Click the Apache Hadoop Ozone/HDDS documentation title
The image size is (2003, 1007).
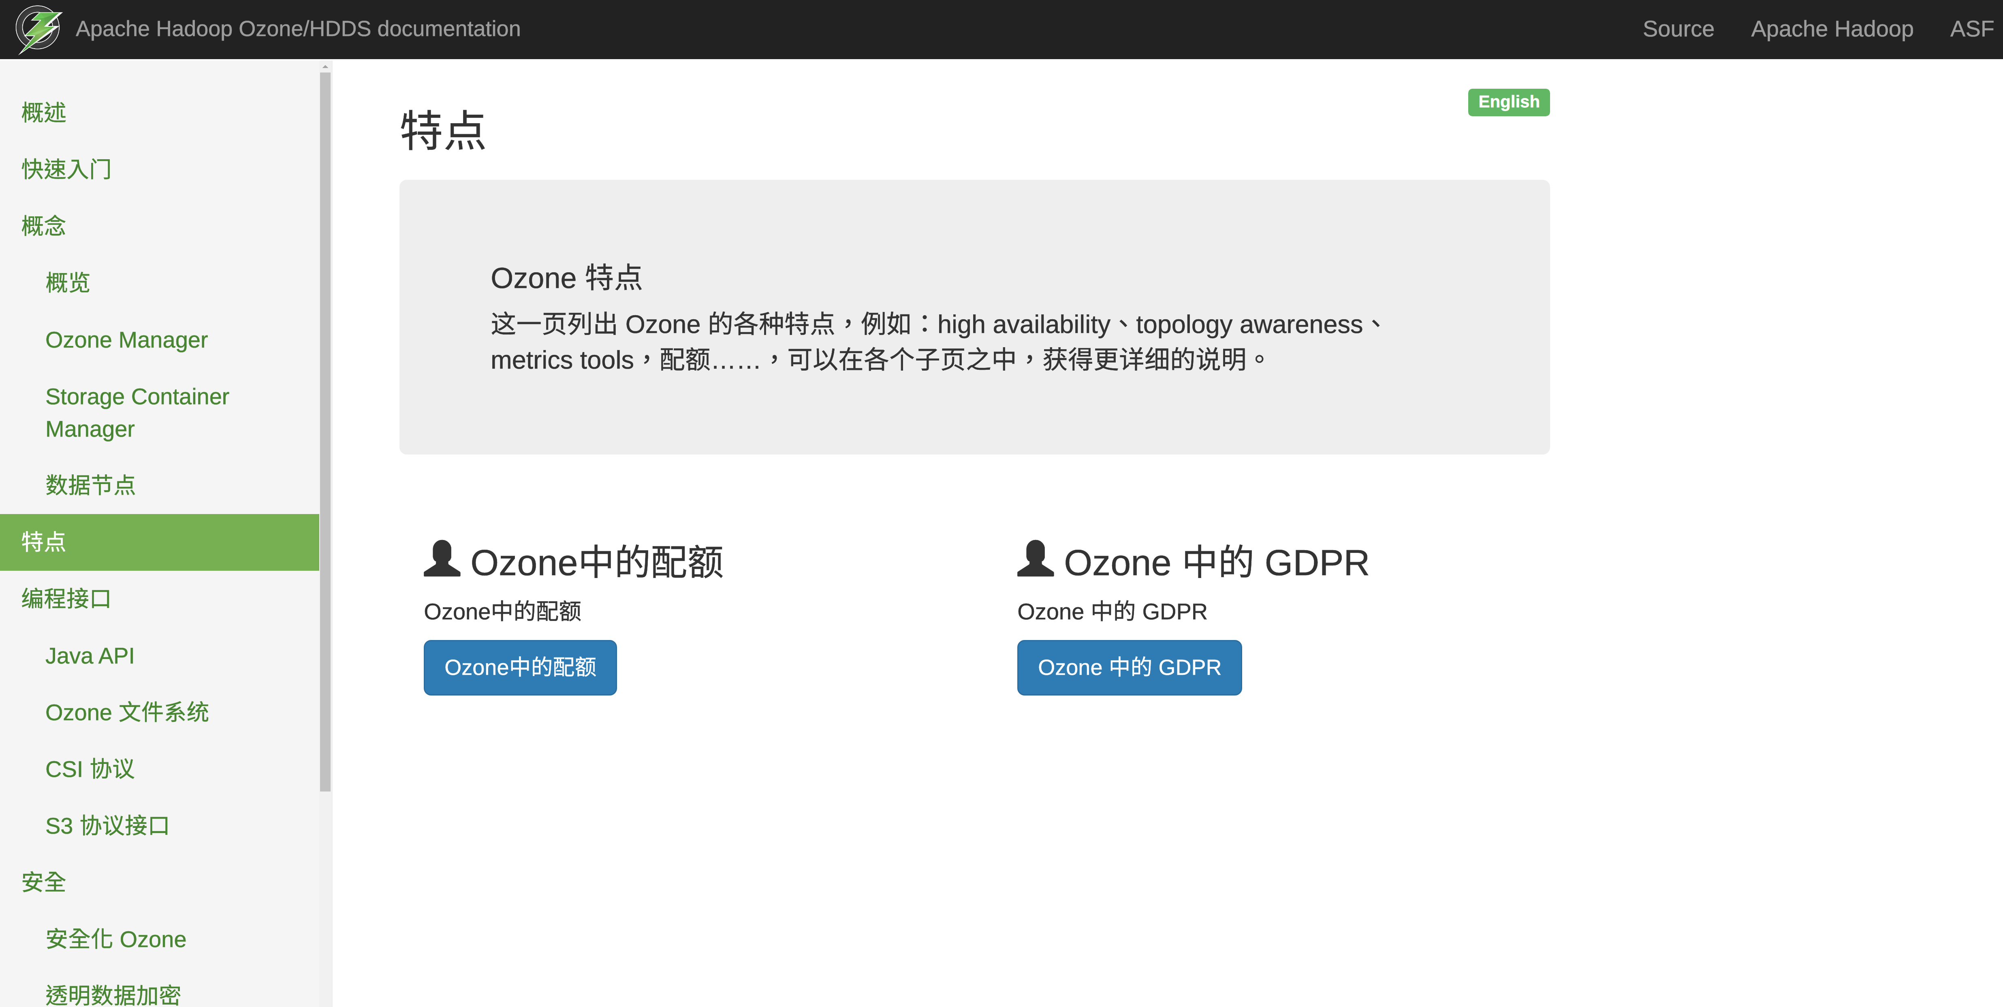[298, 29]
